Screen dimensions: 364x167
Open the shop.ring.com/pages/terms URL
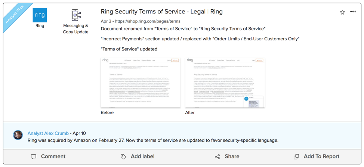[x=148, y=21]
